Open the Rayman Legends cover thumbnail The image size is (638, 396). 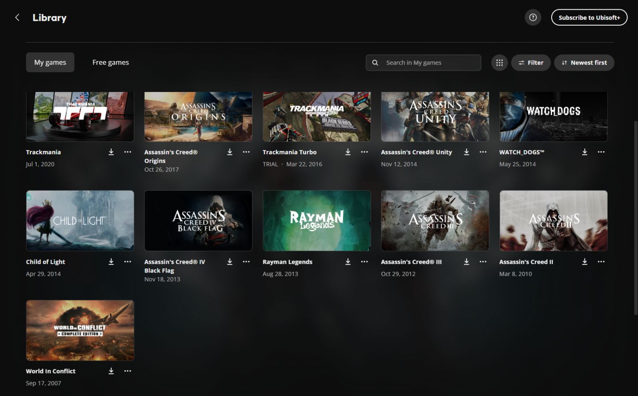click(317, 220)
